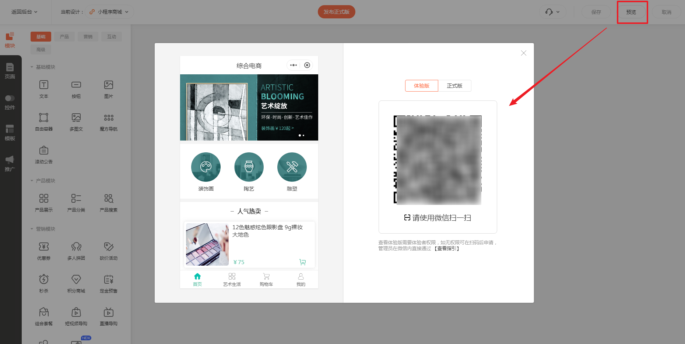Close the preview dialog

tap(524, 53)
